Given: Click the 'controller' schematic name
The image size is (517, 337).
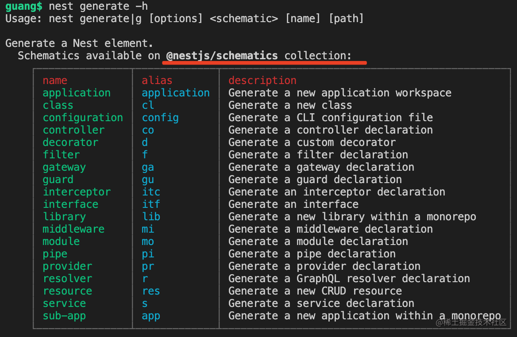Looking at the screenshot, I should pyautogui.click(x=73, y=130).
